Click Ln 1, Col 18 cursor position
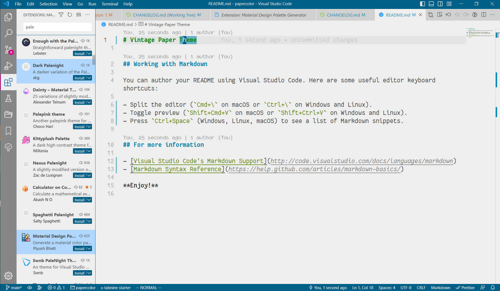Viewport: 500px width, 291px height. [x=363, y=287]
